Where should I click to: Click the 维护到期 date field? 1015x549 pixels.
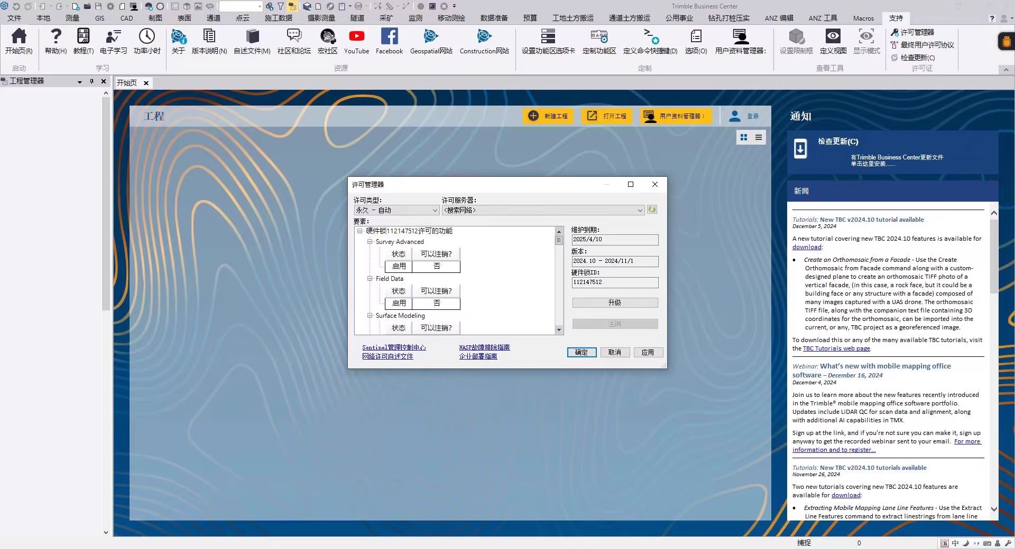click(x=615, y=239)
